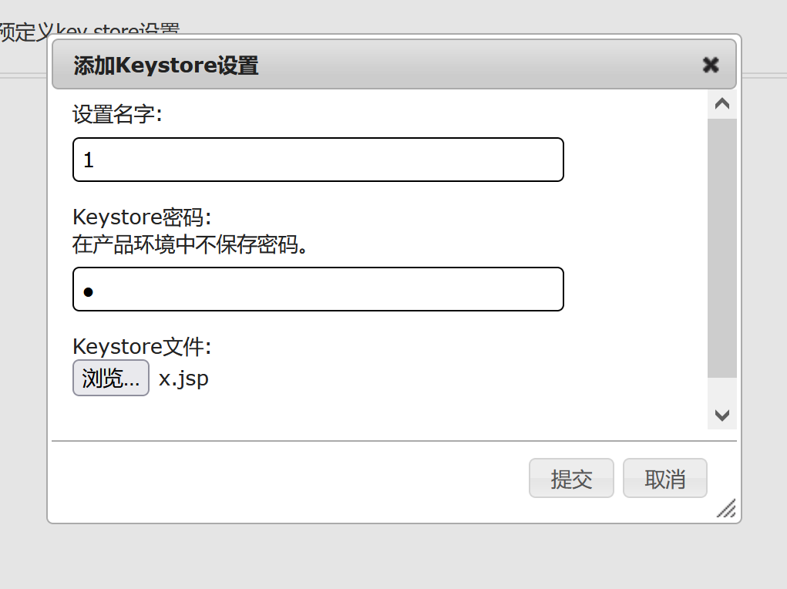Click the selected file name x.jsp

point(183,379)
